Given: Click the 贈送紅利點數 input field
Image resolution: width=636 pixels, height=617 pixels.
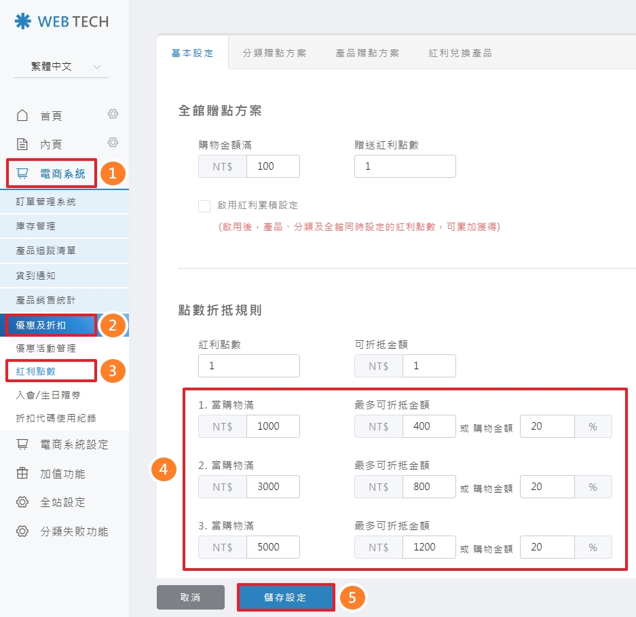Looking at the screenshot, I should pos(405,166).
